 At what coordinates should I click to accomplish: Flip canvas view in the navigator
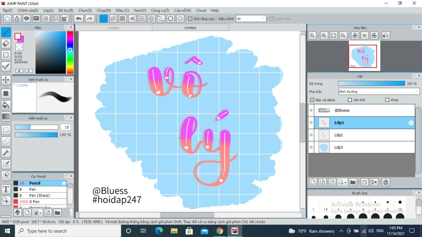click(x=386, y=35)
